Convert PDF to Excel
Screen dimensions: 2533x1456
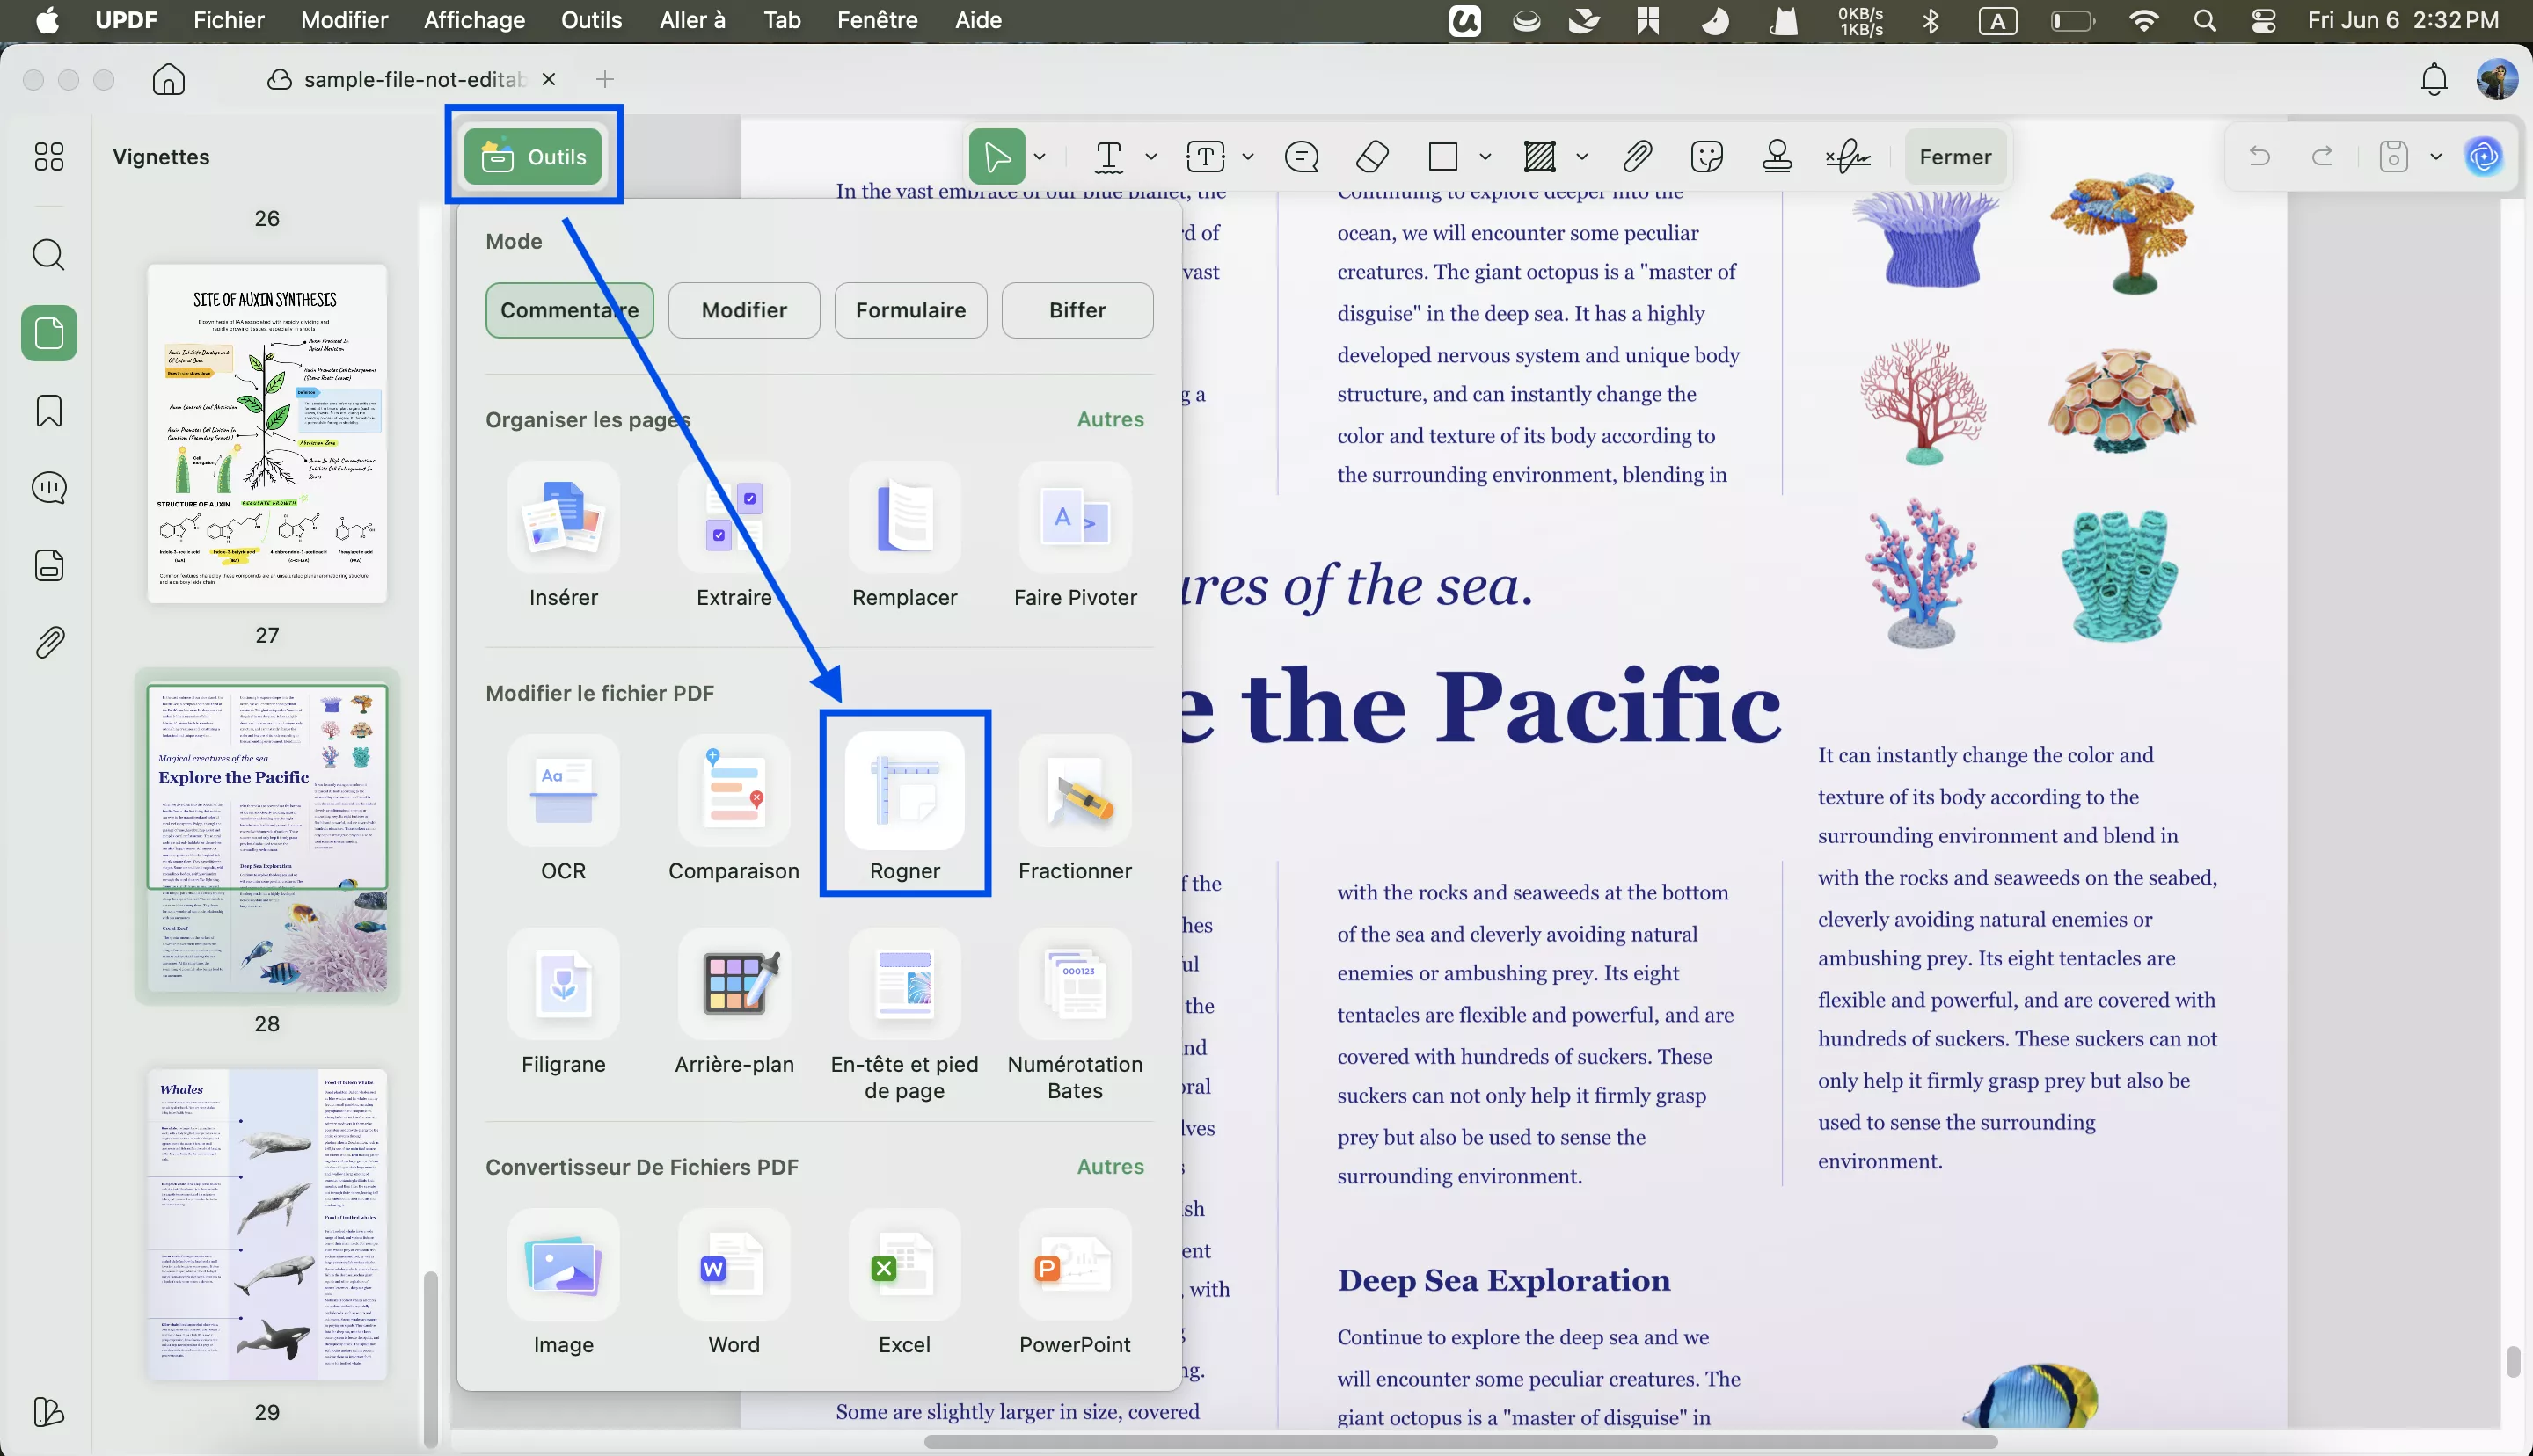904,1282
